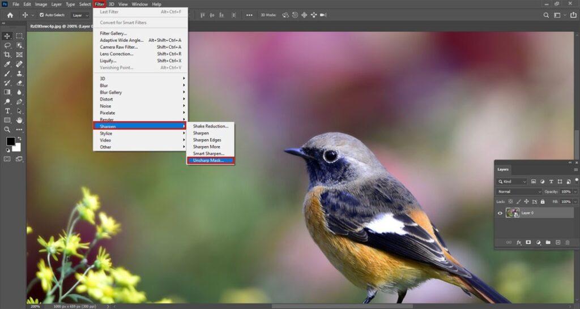The height and width of the screenshot is (309, 580).
Task: Select the Spot Healing Brush tool
Action: pos(19,64)
